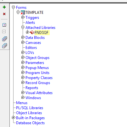Image resolution: width=127 pixels, height=127 pixels.
Task: Select the highlighted FNDSQF library
Action: pos(41,33)
